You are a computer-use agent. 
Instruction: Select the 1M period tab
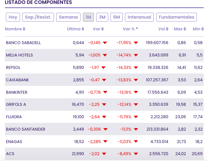88,17
